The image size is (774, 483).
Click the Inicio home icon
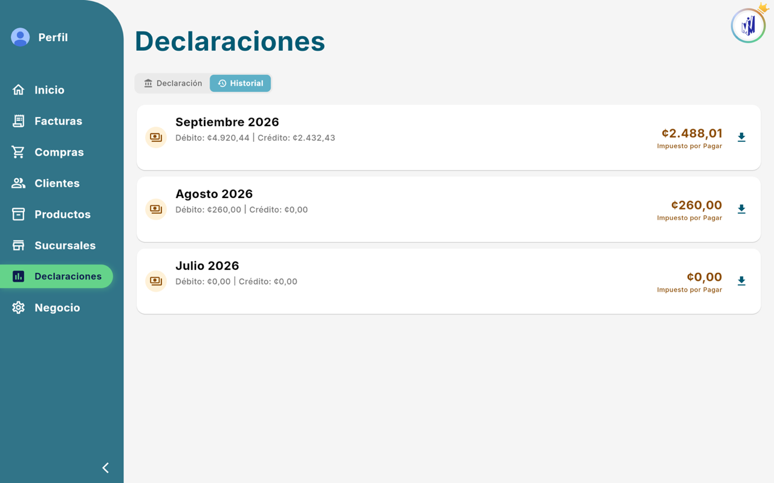click(19, 90)
